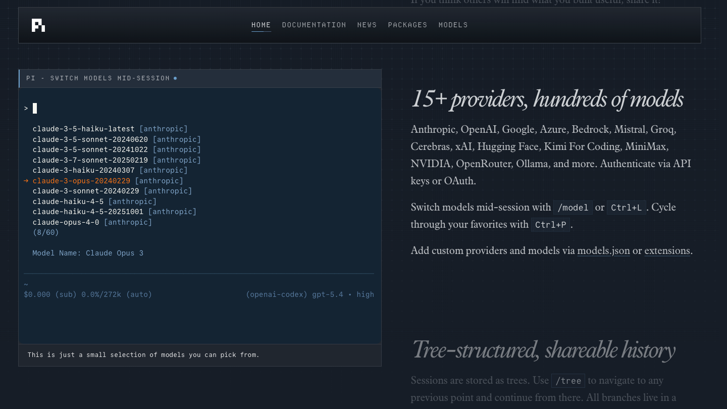Image resolution: width=727 pixels, height=409 pixels.
Task: Click the 'Tree-structured, shareable history' heading
Action: click(543, 350)
